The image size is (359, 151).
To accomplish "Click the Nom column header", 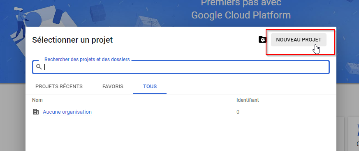I will click(37, 100).
